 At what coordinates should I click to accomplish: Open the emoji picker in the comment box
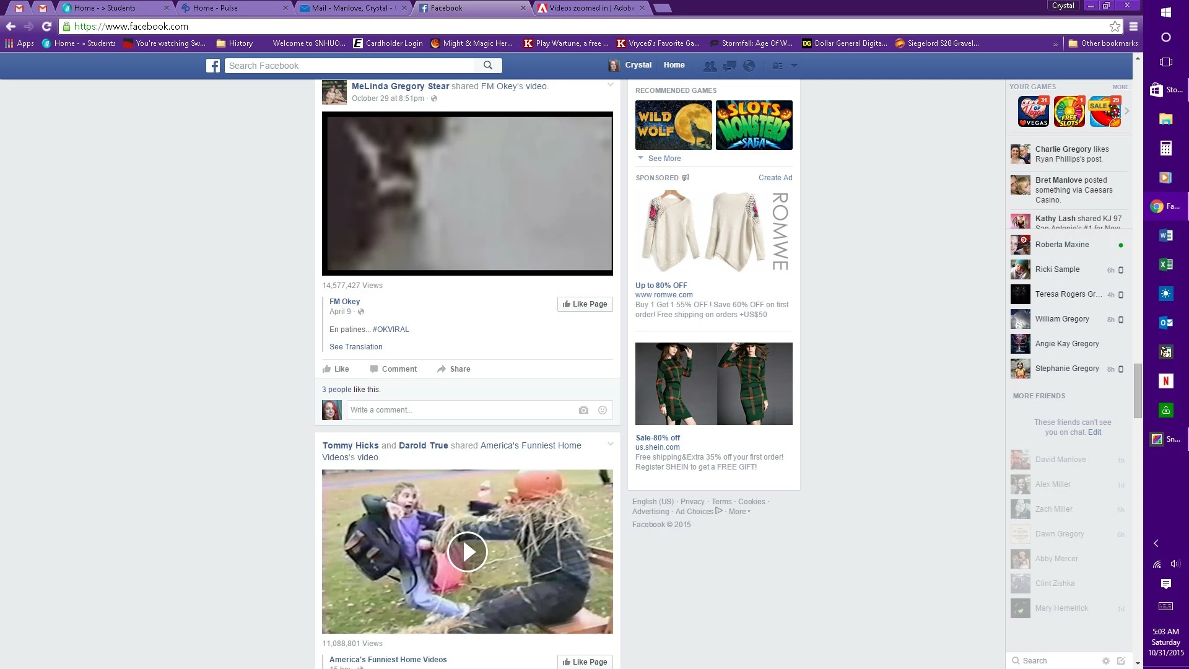(602, 410)
